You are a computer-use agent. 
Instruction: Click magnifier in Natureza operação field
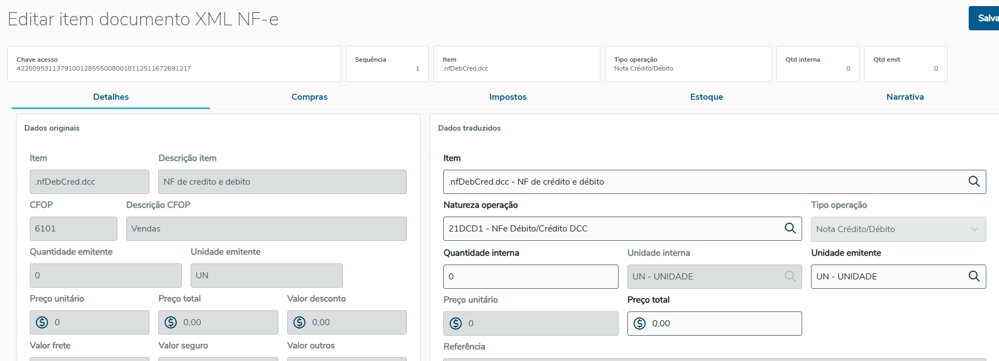pos(790,229)
